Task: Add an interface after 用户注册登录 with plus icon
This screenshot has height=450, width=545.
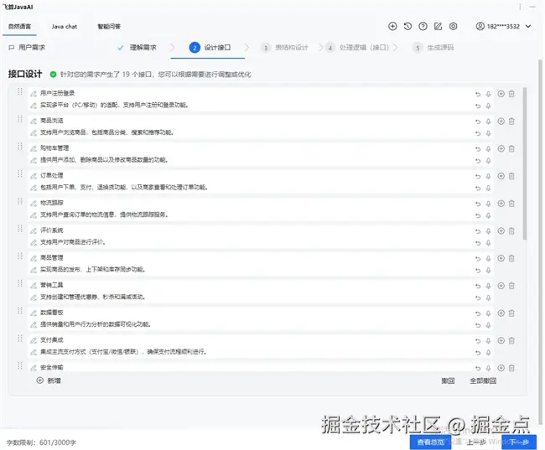Action: pos(501,94)
